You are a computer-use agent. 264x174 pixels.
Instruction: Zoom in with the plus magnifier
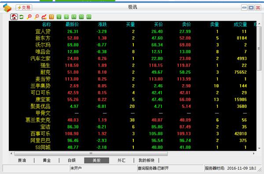tap(29, 17)
